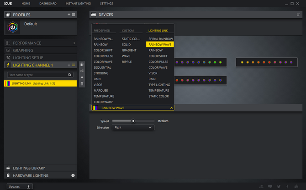306x190 pixels.
Task: Open the support headset icon in the footer
Action: click(x=261, y=186)
